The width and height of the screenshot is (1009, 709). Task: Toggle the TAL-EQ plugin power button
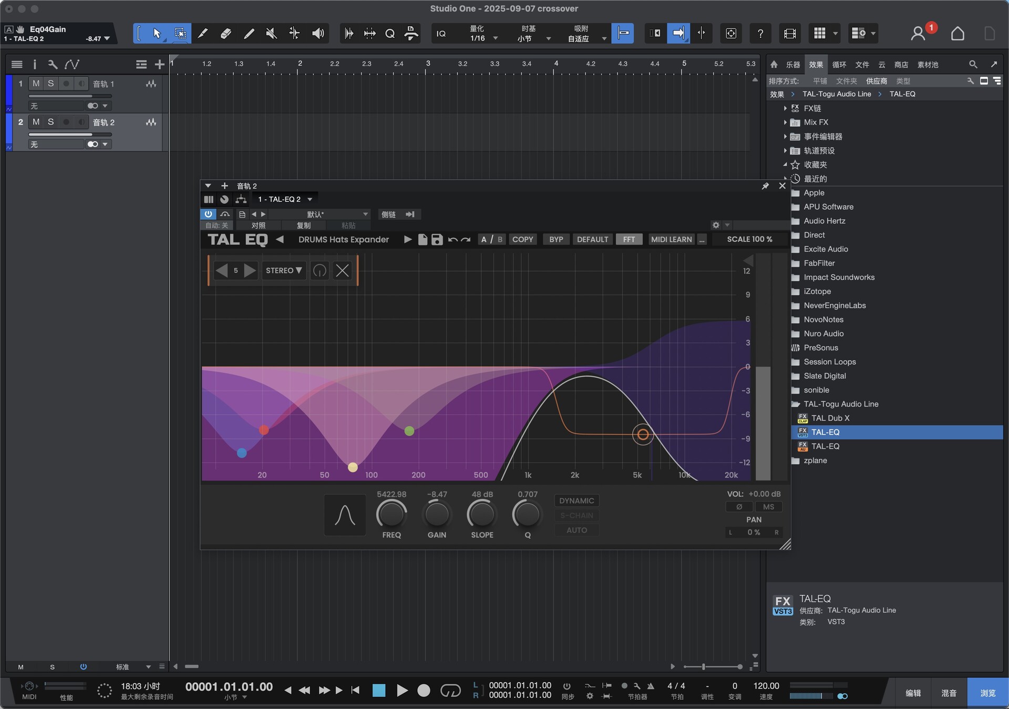coord(208,214)
